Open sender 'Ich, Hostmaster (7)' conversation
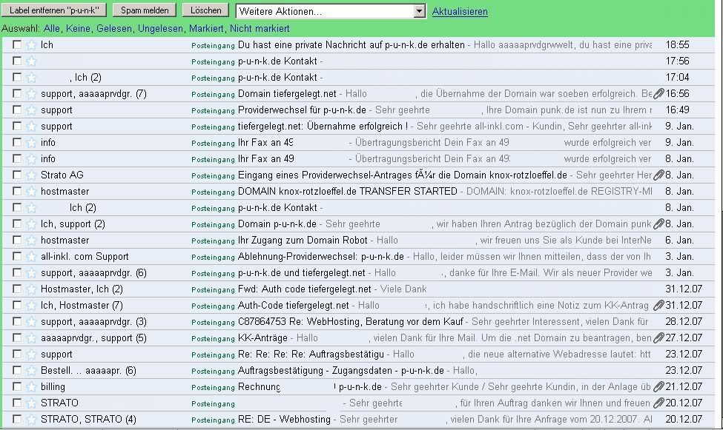Screen dimensions: 723x430 pyautogui.click(x=82, y=305)
